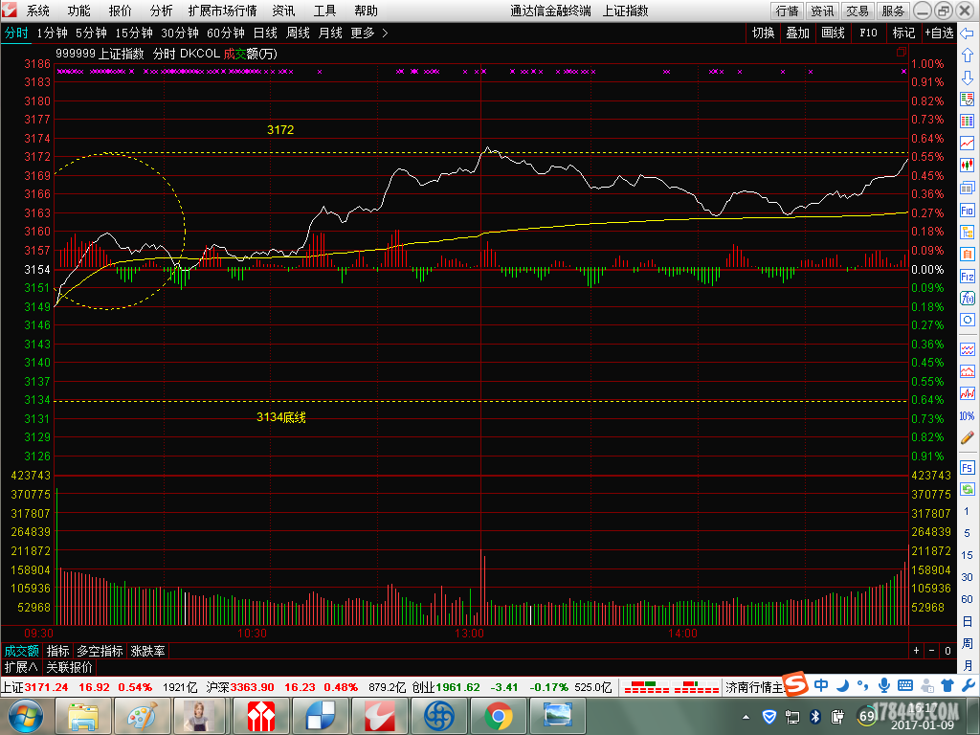
Task: Click the green refresh icon in sidebar
Action: pos(968,488)
